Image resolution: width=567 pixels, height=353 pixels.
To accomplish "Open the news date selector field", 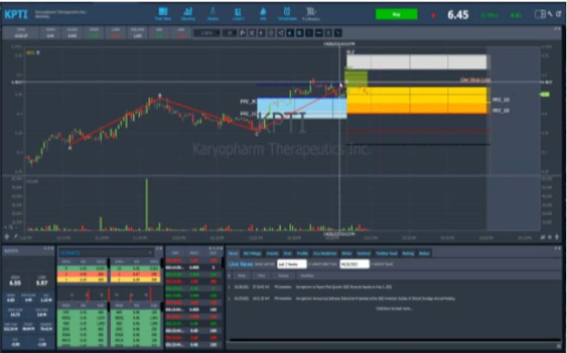I will click(x=355, y=264).
